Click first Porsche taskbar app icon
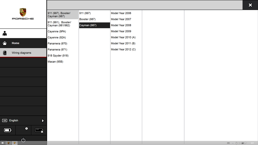 click(9, 143)
